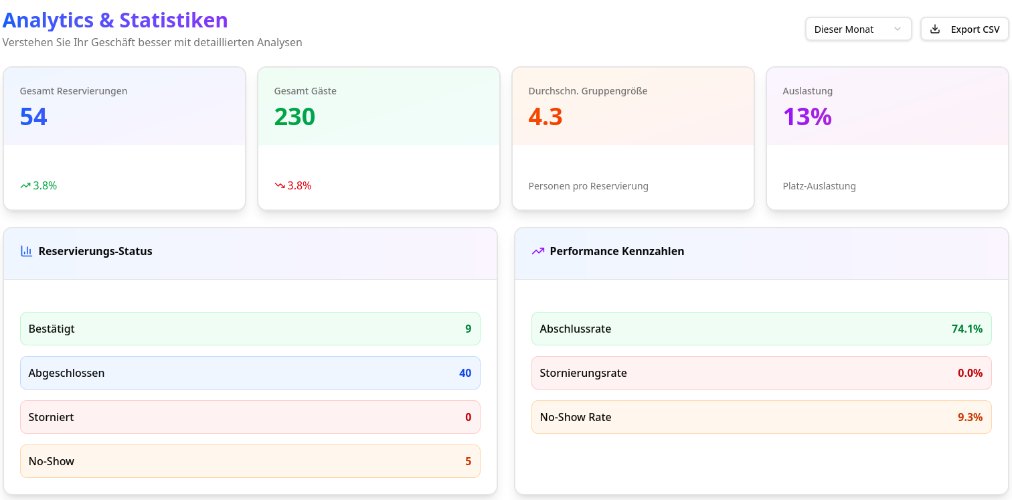Viewport: 1012px width, 500px height.
Task: Open the Dieser Monat period dropdown
Action: click(x=858, y=29)
